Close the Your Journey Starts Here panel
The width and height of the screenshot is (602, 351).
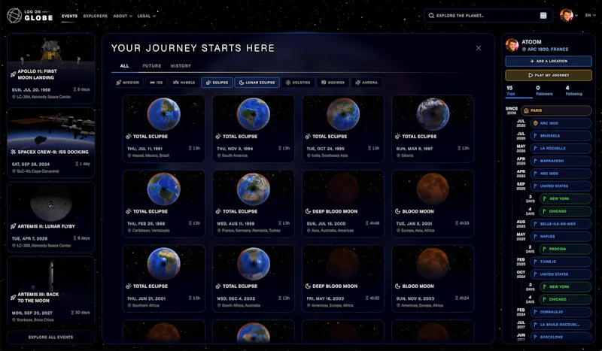tap(479, 48)
